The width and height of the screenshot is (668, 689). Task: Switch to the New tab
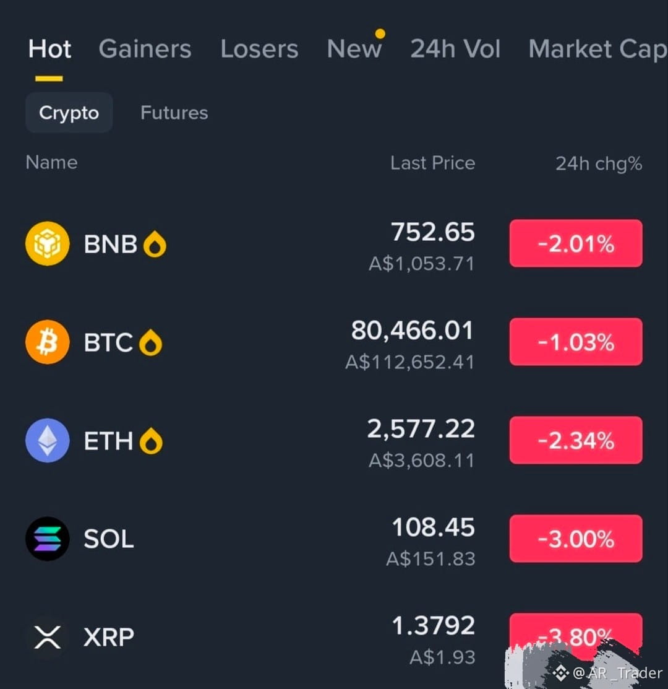tap(354, 48)
